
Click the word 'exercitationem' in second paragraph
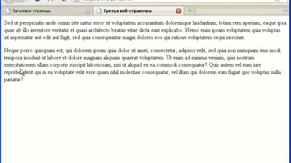pos(20,65)
